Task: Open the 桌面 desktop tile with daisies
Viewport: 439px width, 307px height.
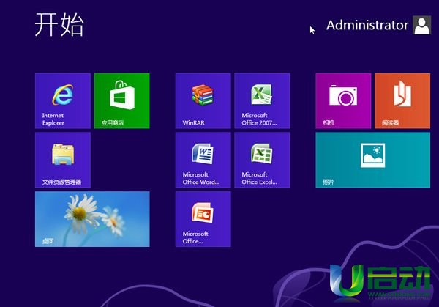Action: tap(92, 219)
